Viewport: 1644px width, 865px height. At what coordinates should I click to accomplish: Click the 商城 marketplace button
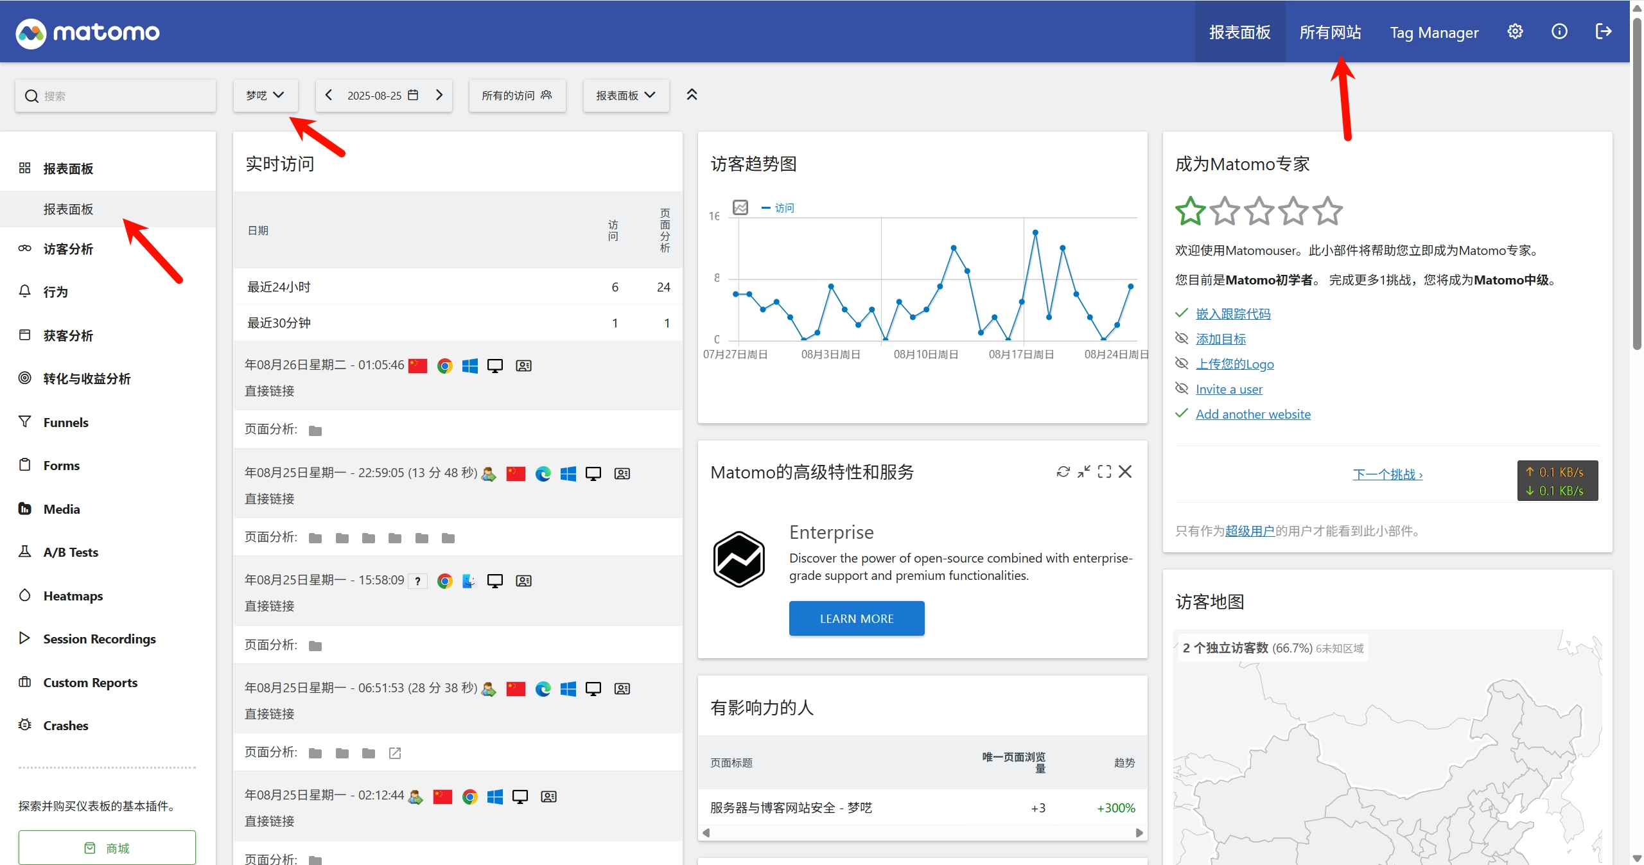pyautogui.click(x=107, y=848)
